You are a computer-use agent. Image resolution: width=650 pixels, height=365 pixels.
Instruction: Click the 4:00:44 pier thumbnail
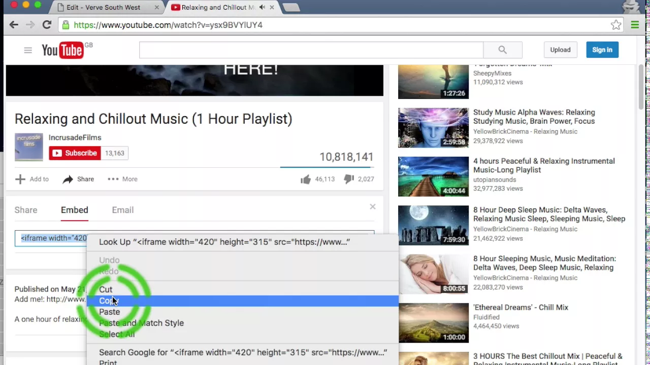pyautogui.click(x=433, y=176)
